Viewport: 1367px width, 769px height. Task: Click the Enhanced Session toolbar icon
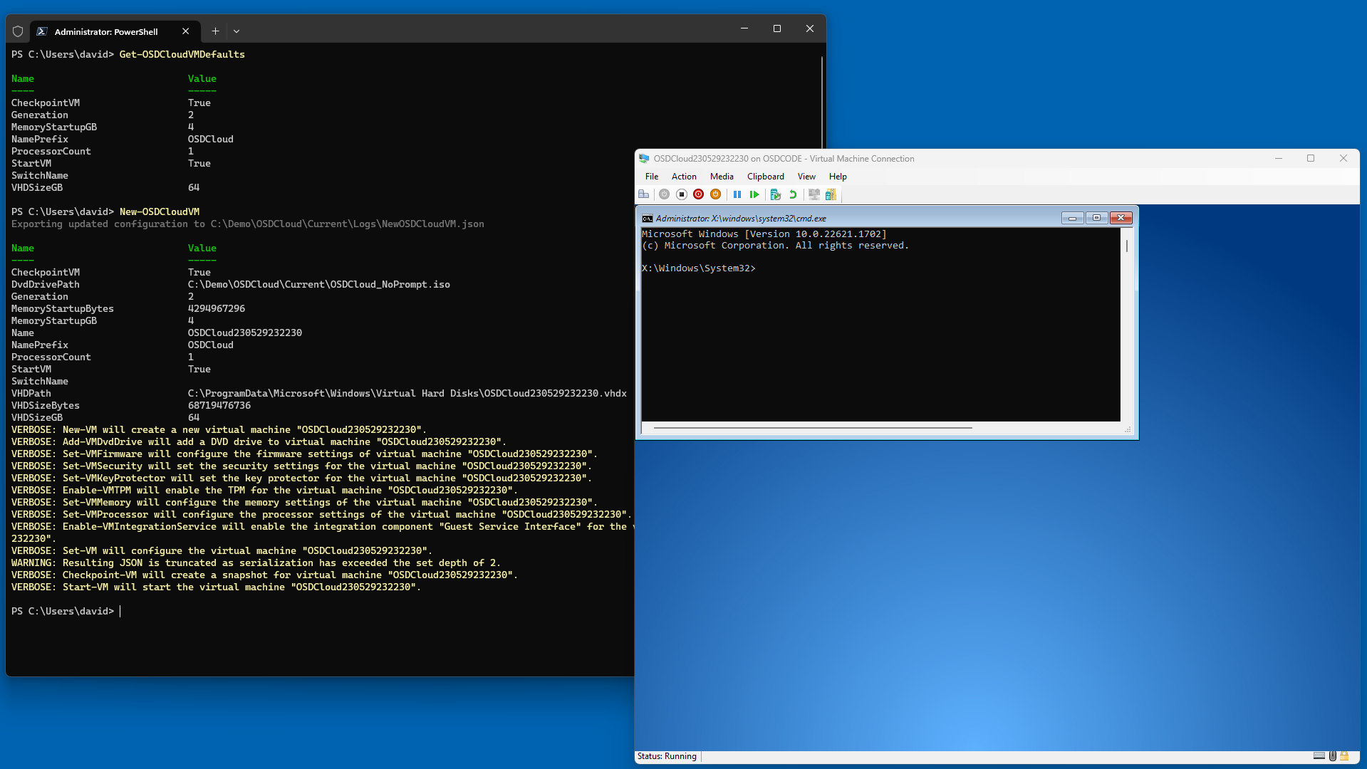(814, 194)
